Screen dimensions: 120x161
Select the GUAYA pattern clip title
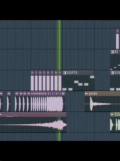click(x=72, y=73)
